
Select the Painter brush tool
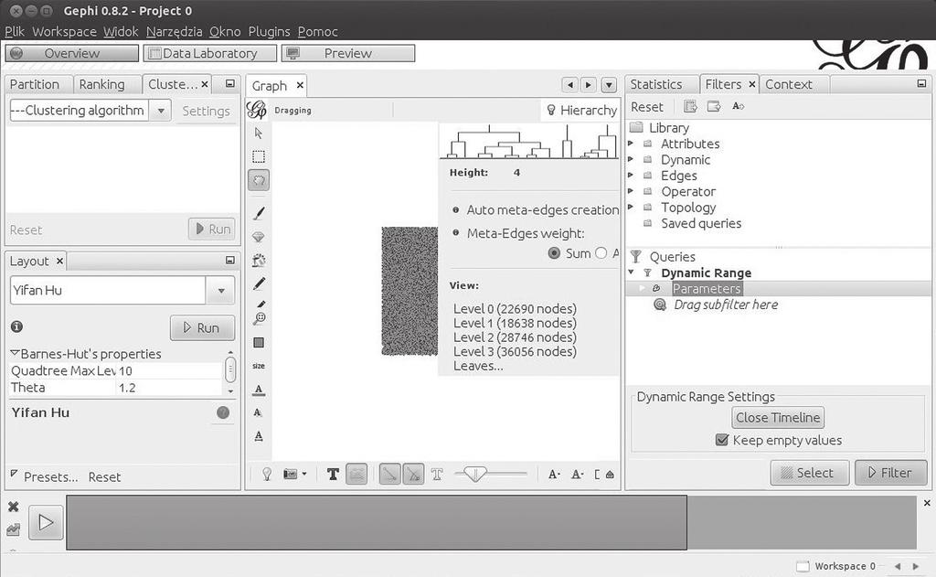point(259,213)
